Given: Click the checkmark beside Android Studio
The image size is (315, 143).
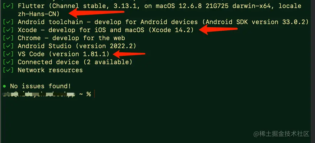Looking at the screenshot, I should click(x=8, y=46).
